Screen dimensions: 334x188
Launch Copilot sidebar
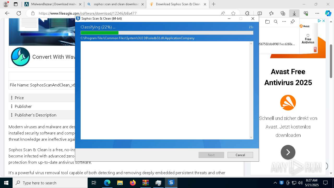click(328, 13)
